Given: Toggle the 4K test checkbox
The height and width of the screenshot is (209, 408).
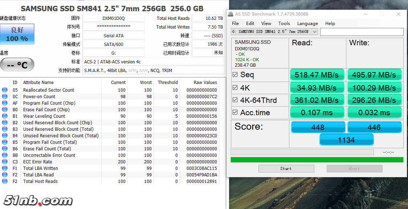Looking at the screenshot, I should coord(235,88).
